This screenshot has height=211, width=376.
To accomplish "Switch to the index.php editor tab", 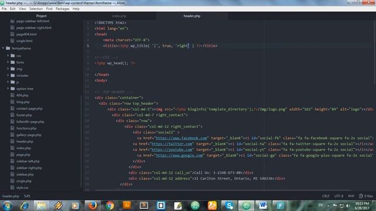I will [x=119, y=16].
